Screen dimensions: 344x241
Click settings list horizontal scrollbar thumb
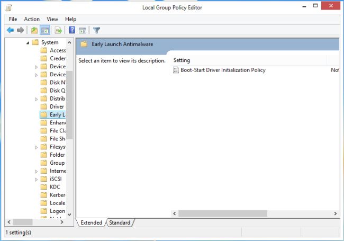point(223,213)
